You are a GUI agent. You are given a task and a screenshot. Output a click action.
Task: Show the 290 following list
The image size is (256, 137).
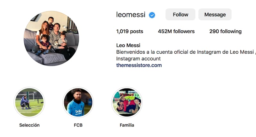tap(225, 31)
